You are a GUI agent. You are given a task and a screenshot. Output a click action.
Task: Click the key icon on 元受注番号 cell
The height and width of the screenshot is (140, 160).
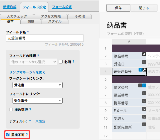point(144,70)
